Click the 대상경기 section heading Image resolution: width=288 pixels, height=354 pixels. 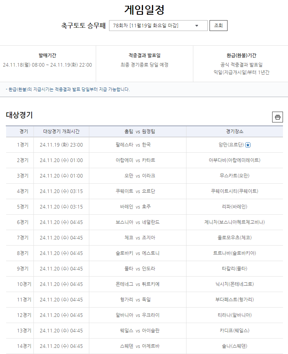[19, 115]
